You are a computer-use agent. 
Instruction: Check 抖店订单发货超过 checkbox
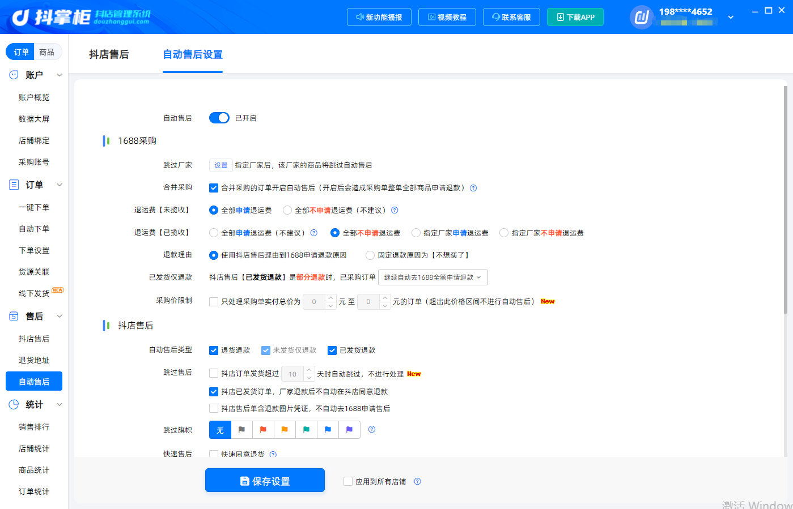214,374
